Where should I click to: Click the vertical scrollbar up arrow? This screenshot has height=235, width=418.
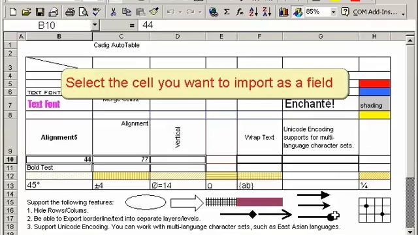[x=410, y=40]
